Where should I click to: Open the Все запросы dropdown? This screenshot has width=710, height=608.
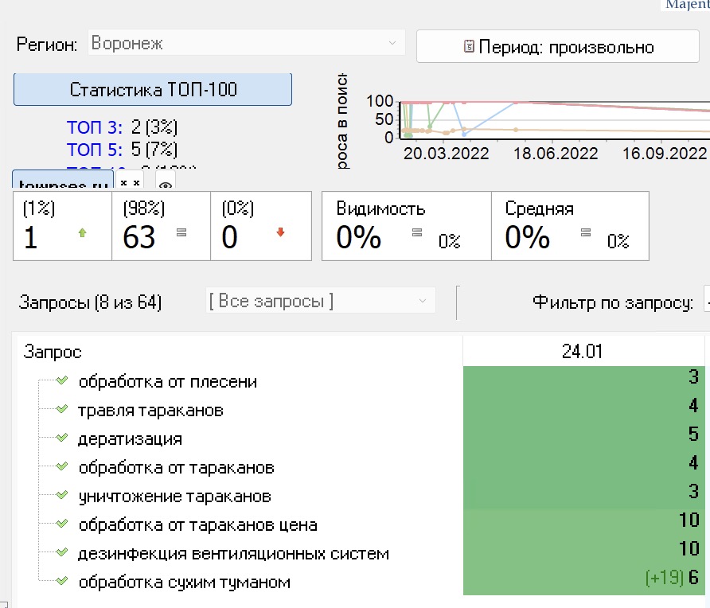(320, 302)
